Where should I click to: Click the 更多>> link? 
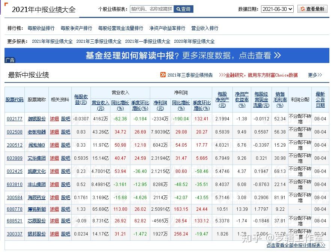click(x=315, y=75)
